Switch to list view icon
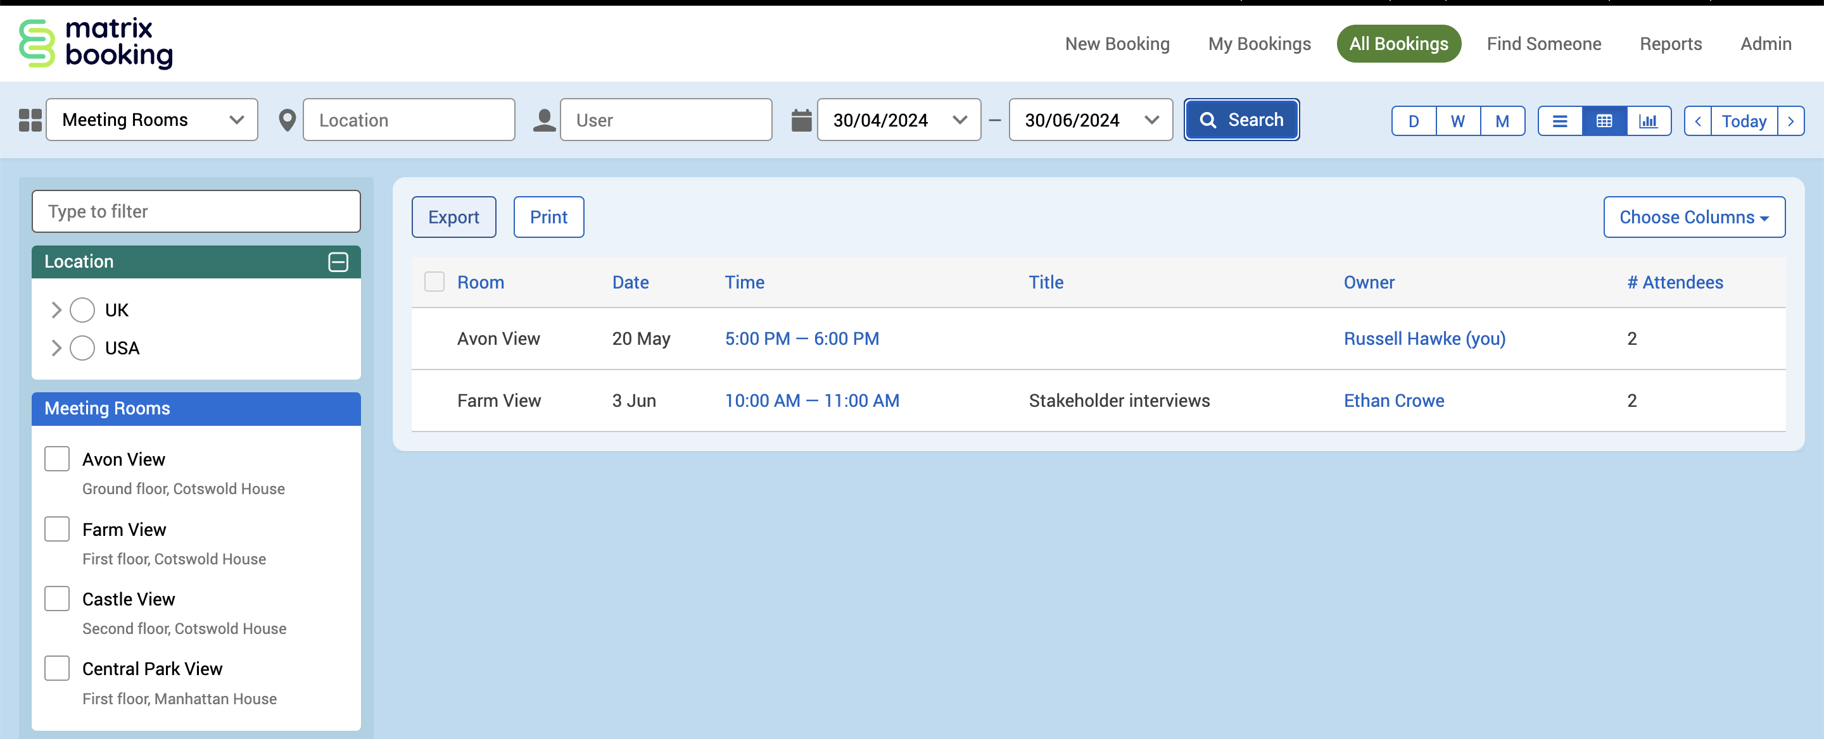 click(1559, 121)
